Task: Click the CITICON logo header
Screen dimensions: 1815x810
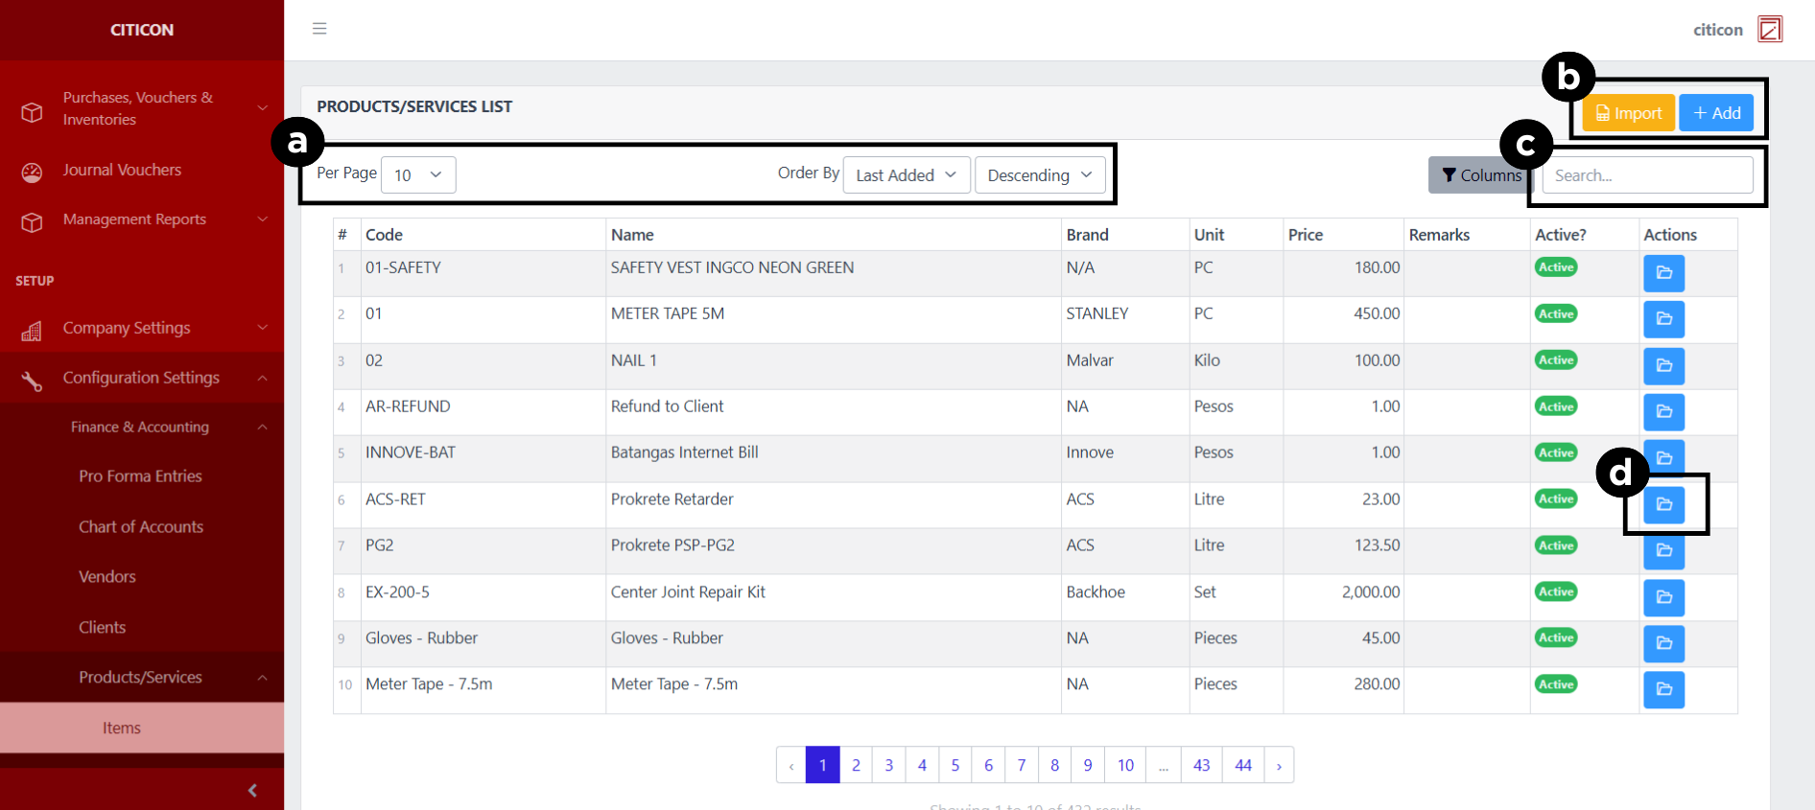Action: pyautogui.click(x=142, y=30)
